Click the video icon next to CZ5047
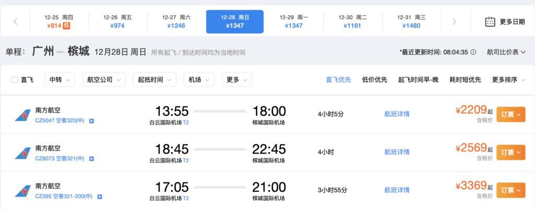The width and height of the screenshot is (535, 209). 91,121
